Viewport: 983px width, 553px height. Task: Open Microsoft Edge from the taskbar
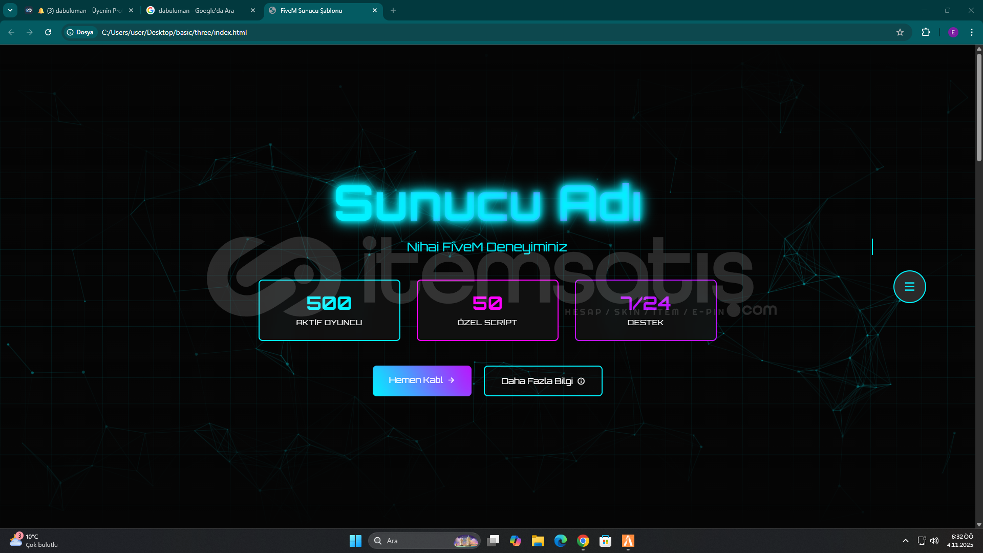(x=561, y=541)
